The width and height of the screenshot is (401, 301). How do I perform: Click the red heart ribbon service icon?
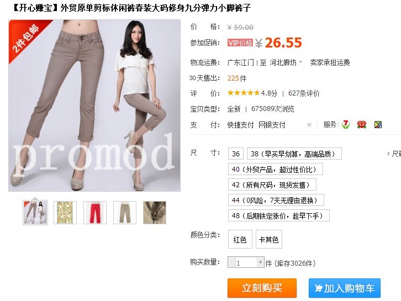coord(362,125)
